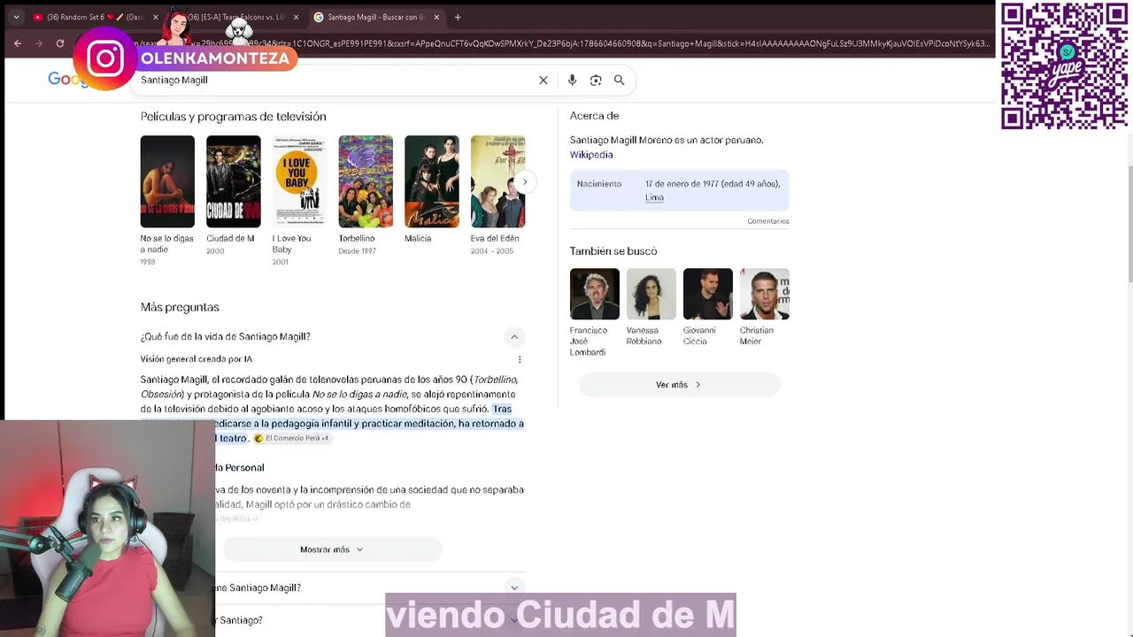1133x637 pixels.
Task: Select the Malicia poster
Action: click(432, 181)
